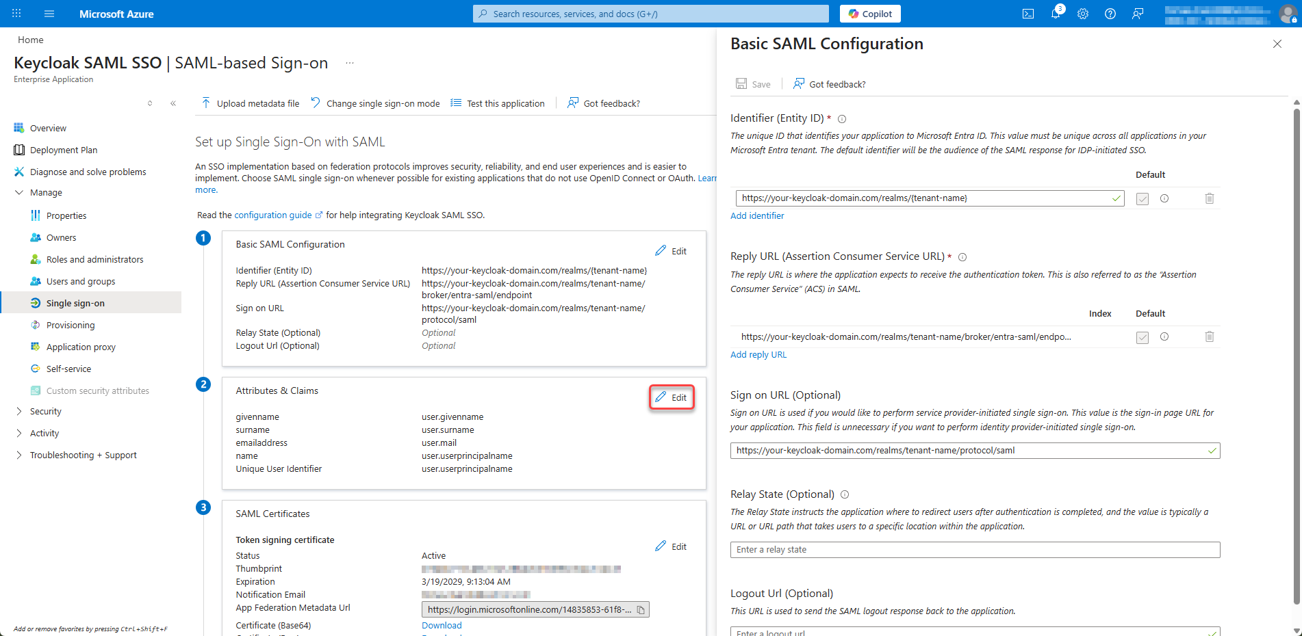Click the help question mark icon
This screenshot has height=636, width=1302.
point(1110,14)
